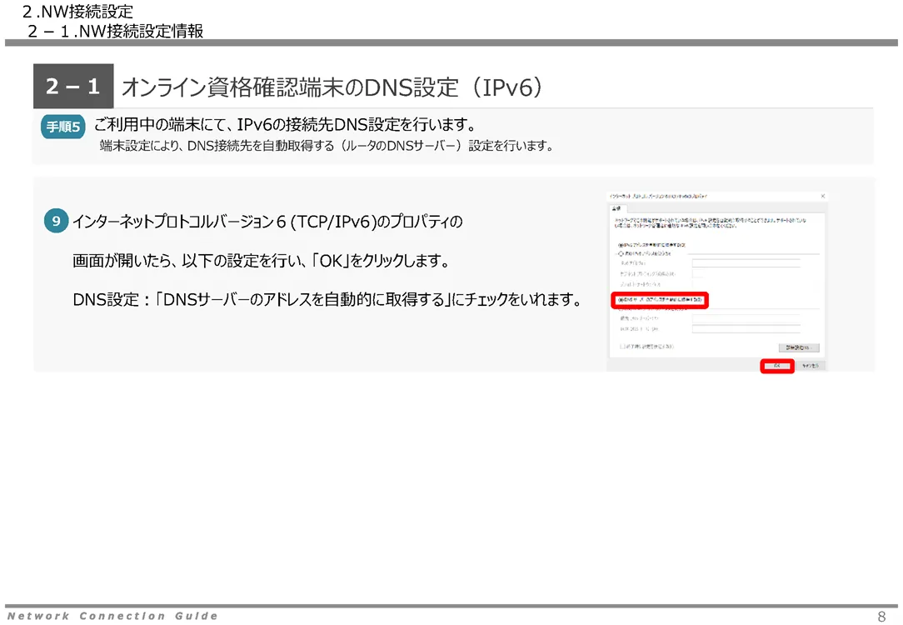The width and height of the screenshot is (903, 625).
Task: Select use the following DNS server addresses radio
Action: coord(620,308)
